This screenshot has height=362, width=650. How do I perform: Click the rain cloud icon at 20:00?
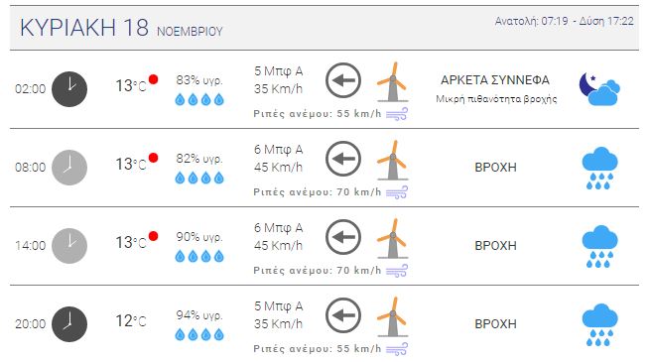[599, 324]
